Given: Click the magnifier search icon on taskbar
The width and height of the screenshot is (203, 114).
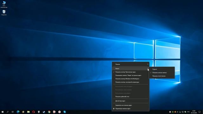Looking at the screenshot, I should click(8, 112).
